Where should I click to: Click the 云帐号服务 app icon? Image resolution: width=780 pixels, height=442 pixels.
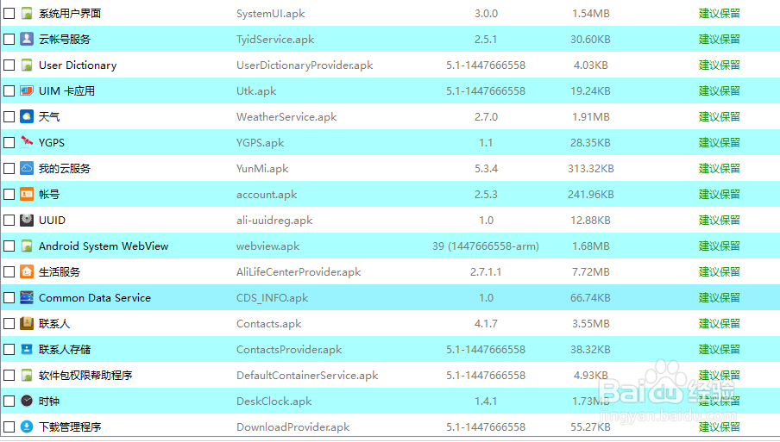[27, 40]
